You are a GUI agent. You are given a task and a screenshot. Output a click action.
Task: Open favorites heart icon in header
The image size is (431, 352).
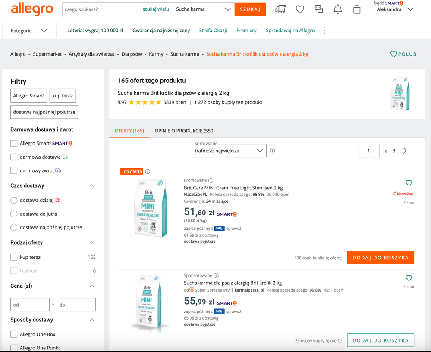[300, 9]
